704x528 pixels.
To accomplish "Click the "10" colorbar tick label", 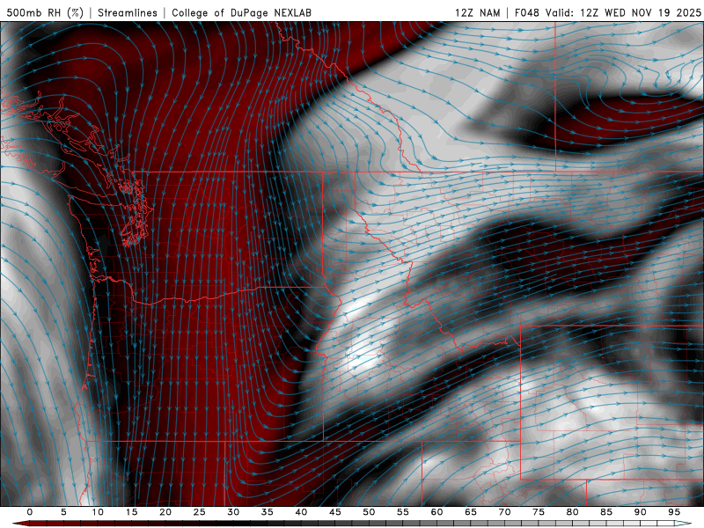I will pyautogui.click(x=98, y=512).
